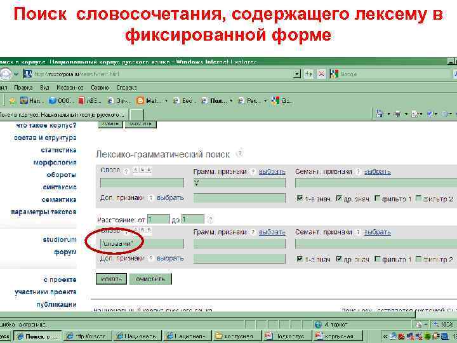Open the Избранное menu

click(x=70, y=88)
